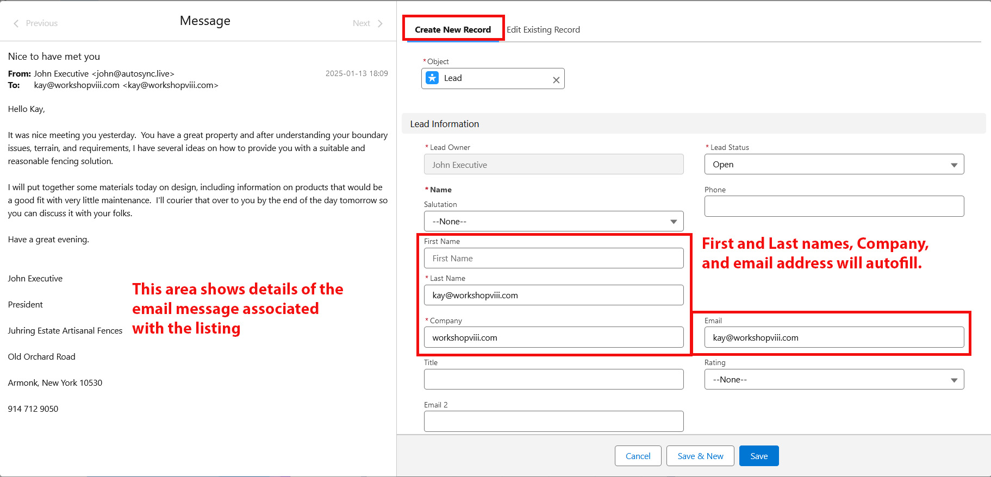Screen dimensions: 991x477
Task: Click the Phone input field
Action: coord(833,206)
